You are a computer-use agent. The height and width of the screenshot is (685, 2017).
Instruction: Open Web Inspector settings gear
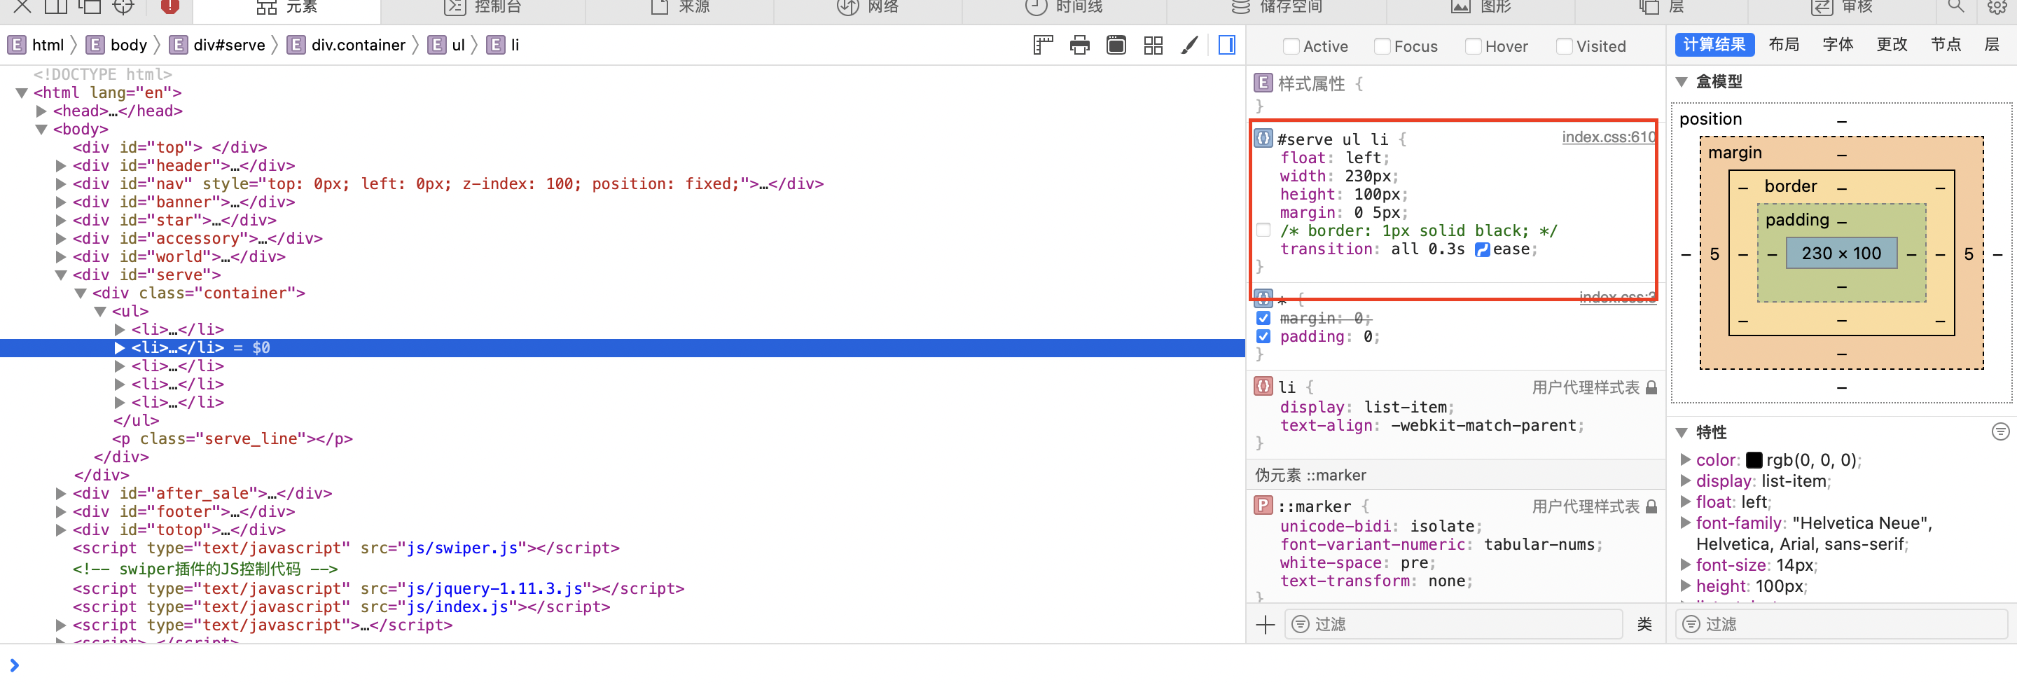tap(1996, 7)
